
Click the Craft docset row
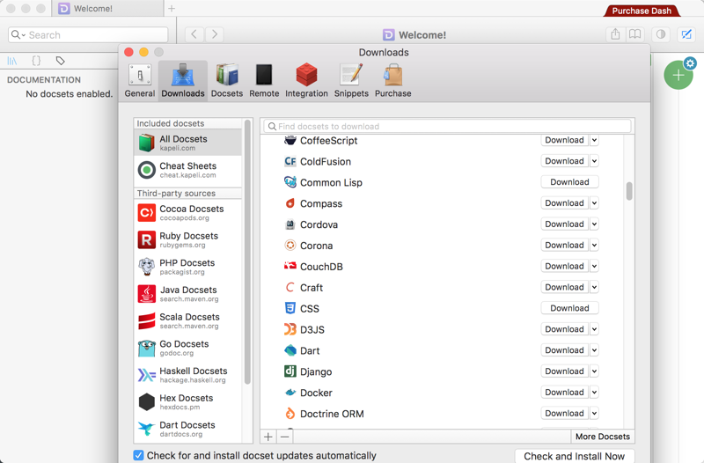[x=443, y=288]
